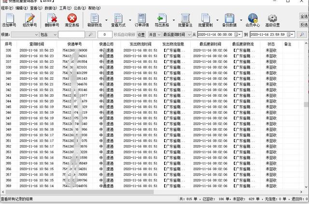This screenshot has height=204, width=309.
Task: Select row with 序号 335
Action: coord(152,50)
